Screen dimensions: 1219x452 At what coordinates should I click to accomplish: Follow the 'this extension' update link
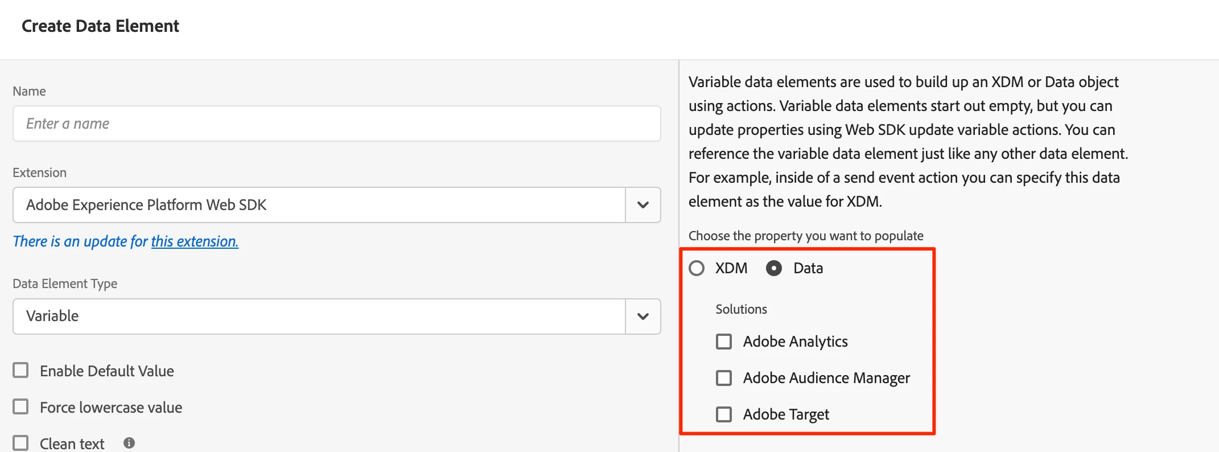[195, 241]
